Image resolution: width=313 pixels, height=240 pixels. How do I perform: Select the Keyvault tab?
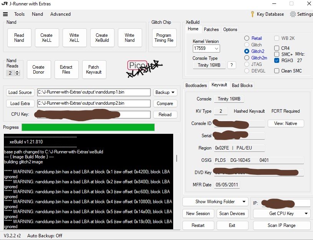pyautogui.click(x=219, y=85)
